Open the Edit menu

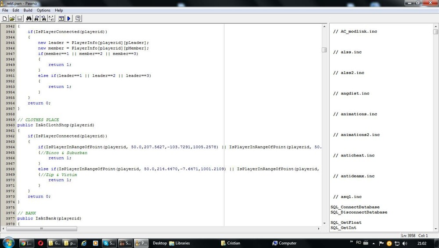tap(16, 10)
